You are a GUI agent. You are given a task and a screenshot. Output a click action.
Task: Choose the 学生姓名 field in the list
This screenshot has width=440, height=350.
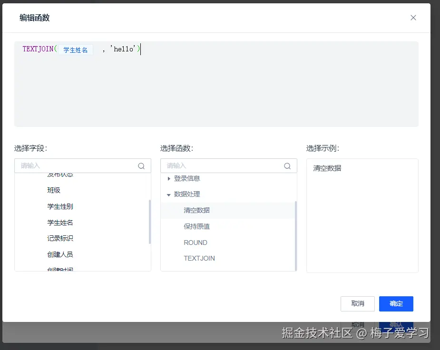(60, 223)
